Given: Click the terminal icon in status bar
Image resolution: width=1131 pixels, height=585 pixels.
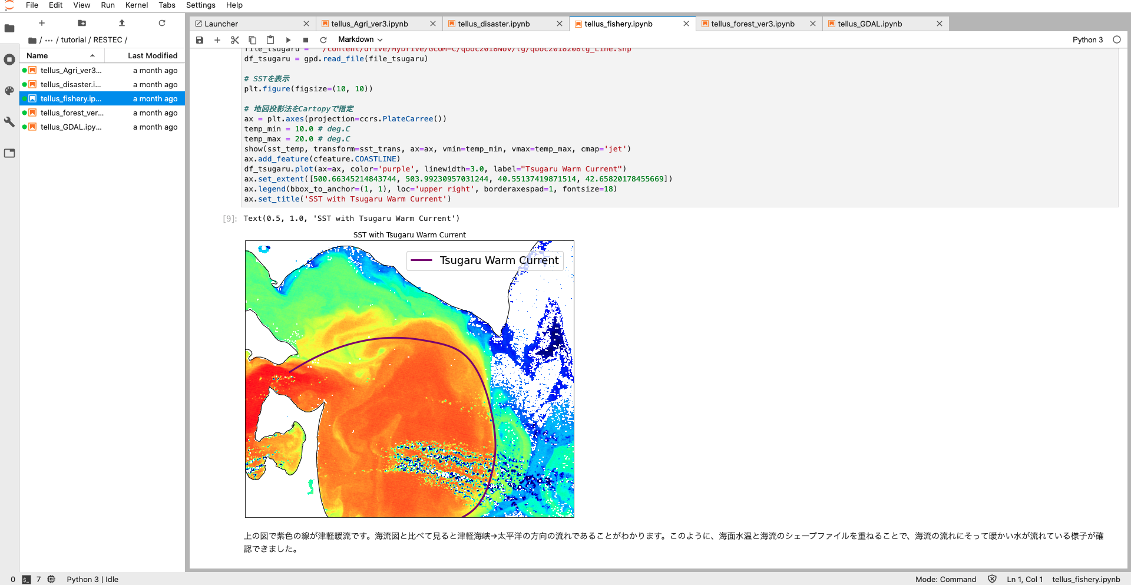Looking at the screenshot, I should (x=26, y=579).
